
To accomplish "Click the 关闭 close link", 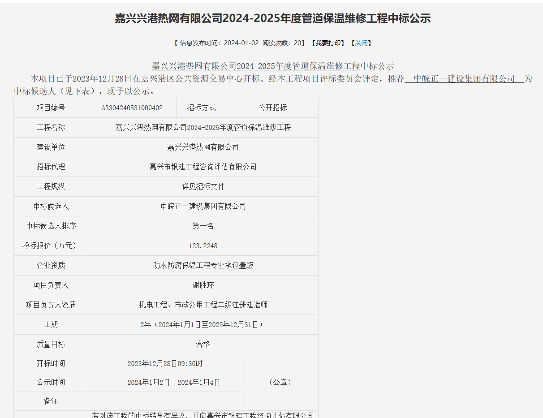I will pyautogui.click(x=361, y=43).
